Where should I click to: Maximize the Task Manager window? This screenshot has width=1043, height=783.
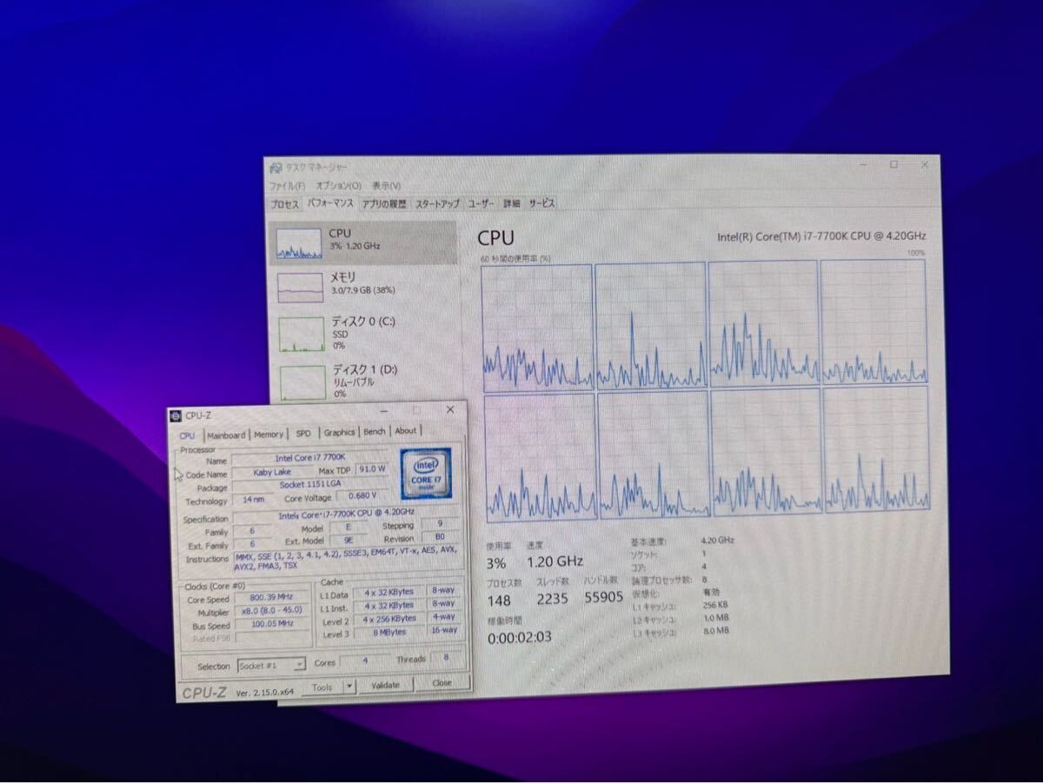click(894, 164)
